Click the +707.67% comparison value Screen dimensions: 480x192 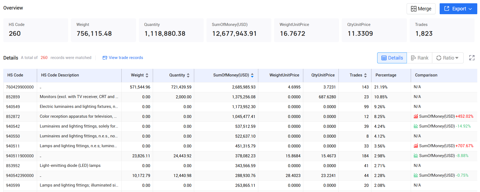tap(464, 146)
